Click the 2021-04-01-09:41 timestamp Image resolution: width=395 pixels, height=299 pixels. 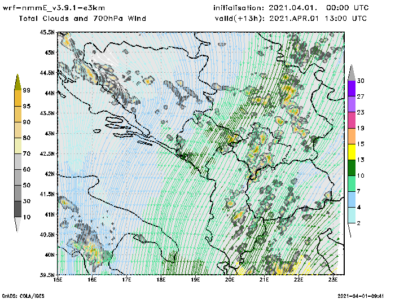pyautogui.click(x=361, y=296)
